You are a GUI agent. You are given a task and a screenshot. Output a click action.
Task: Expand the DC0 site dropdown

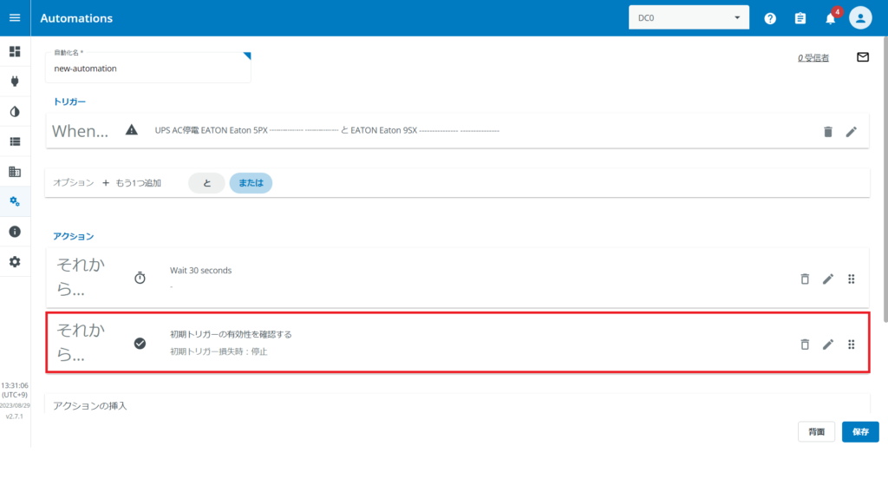pos(689,18)
